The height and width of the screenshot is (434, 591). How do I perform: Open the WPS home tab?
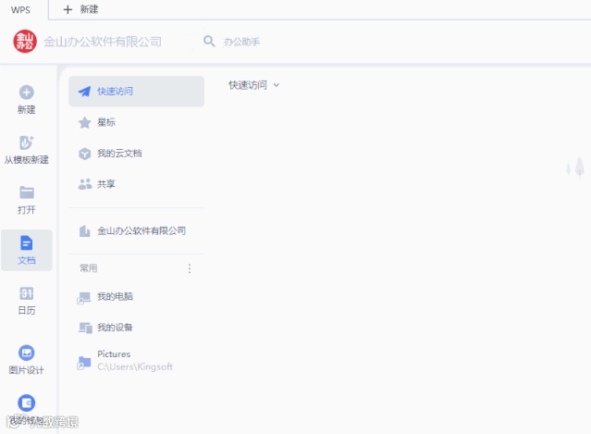tap(20, 10)
